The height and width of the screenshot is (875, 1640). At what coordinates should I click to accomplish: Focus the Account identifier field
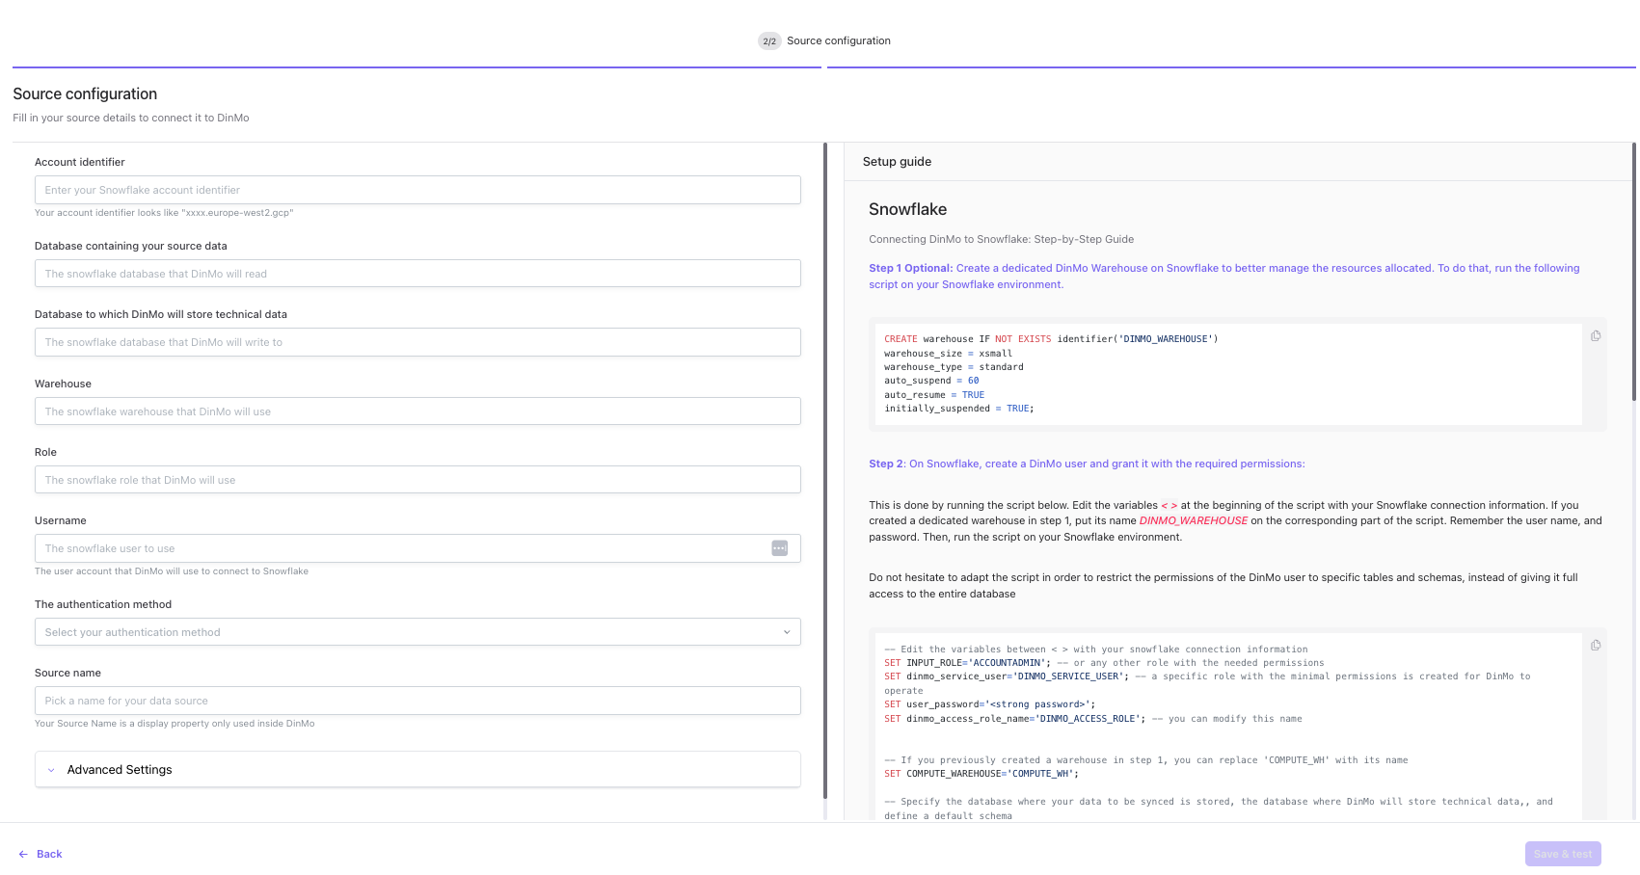[417, 190]
